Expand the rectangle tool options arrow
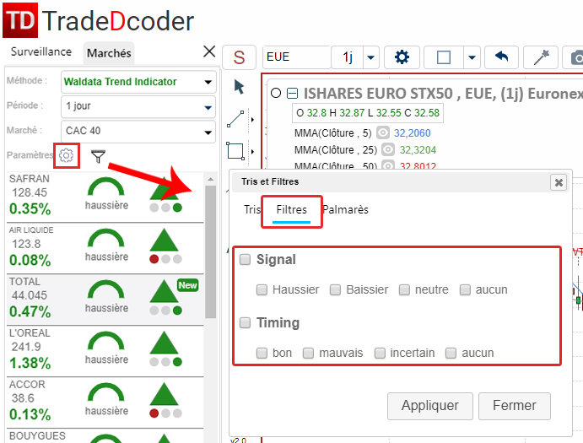 coord(252,151)
